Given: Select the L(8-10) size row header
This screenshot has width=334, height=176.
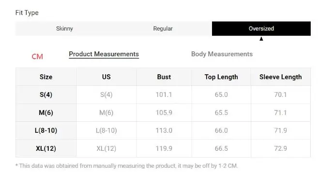Looking at the screenshot, I should [x=46, y=130].
